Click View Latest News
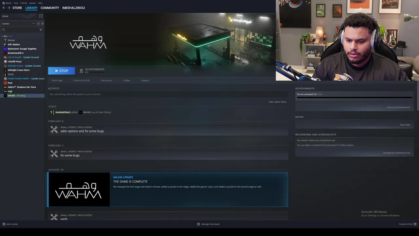Viewport: 419px width, 236px height. [278, 102]
